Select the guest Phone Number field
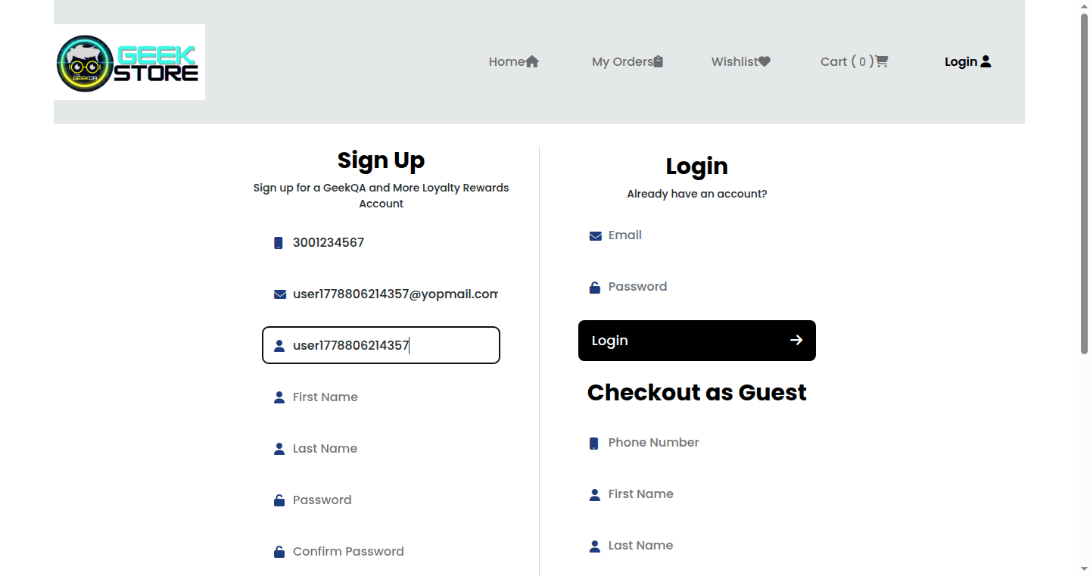This screenshot has width=1090, height=576. (x=697, y=442)
